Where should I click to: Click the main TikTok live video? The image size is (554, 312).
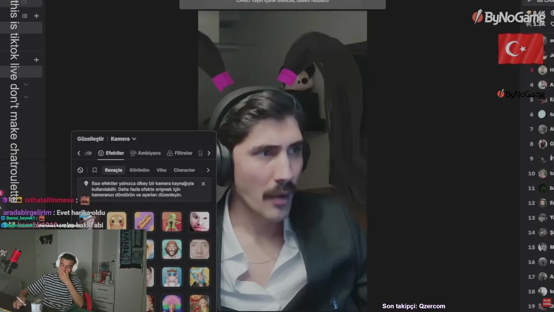click(282, 160)
